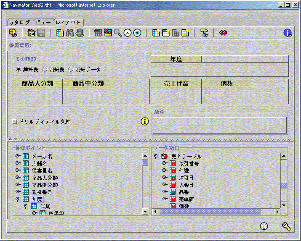
Task: Collapse the 売上テーブル tree node
Action: [156, 156]
